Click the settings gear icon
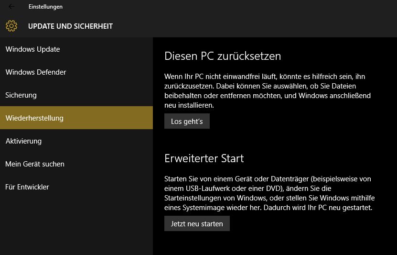 coord(11,26)
